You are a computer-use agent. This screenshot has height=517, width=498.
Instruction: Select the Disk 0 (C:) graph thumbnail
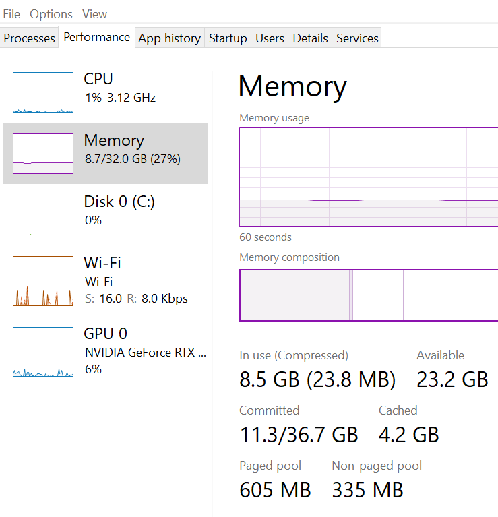pos(43,215)
